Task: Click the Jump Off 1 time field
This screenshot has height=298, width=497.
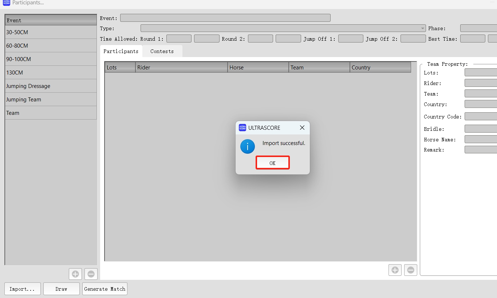Action: (x=351, y=39)
